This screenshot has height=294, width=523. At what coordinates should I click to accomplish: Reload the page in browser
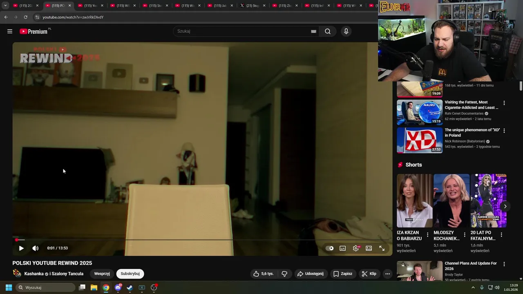click(x=25, y=17)
